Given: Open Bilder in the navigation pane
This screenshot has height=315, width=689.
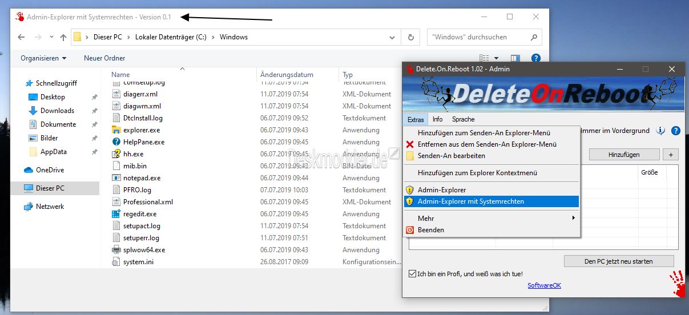Looking at the screenshot, I should coord(49,138).
